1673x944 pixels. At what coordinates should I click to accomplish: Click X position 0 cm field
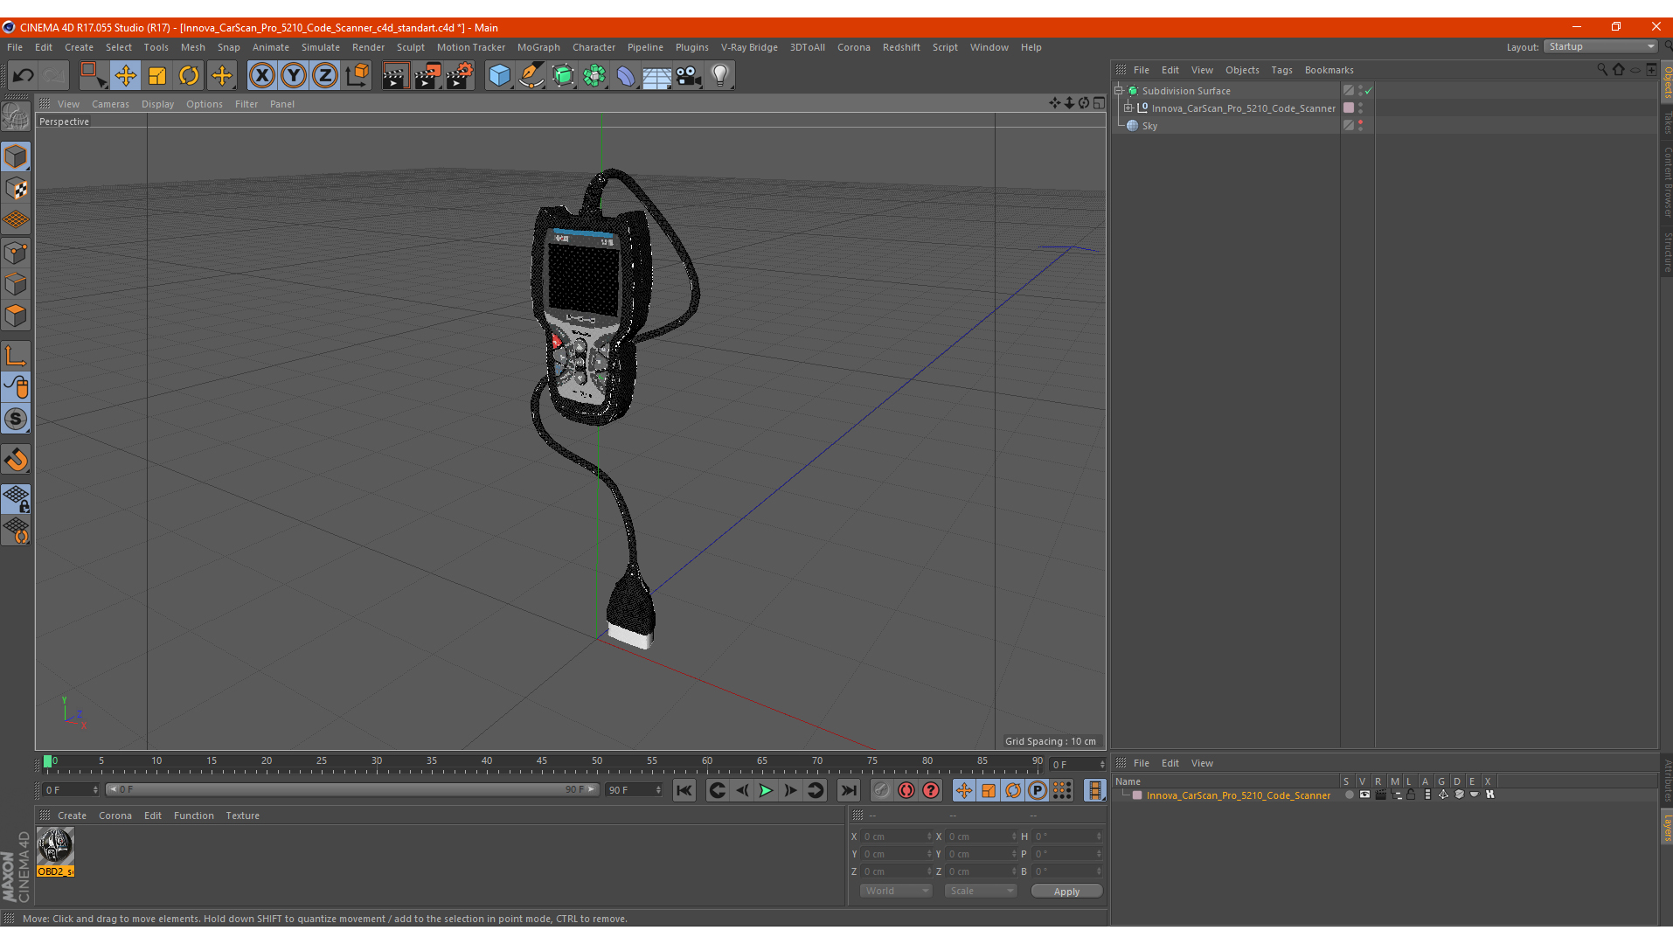tap(897, 836)
